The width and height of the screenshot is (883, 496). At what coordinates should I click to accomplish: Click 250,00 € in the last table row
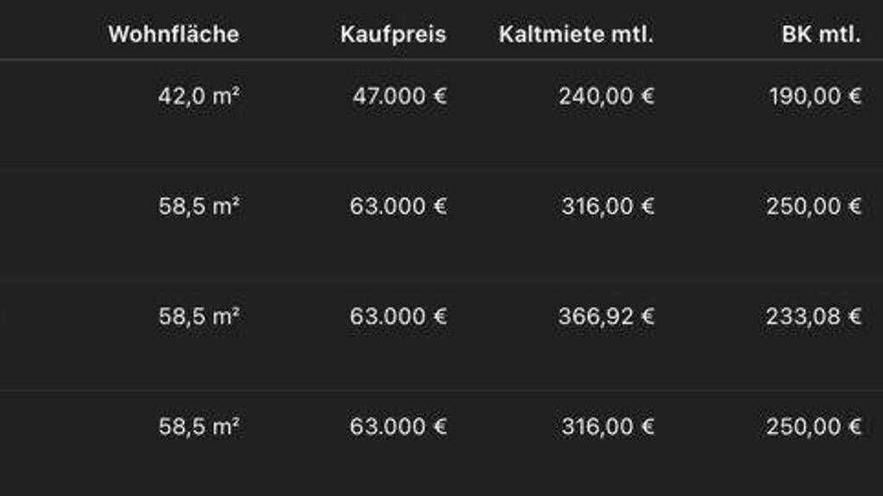(x=814, y=426)
